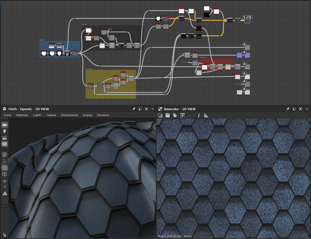Click the "Darkside" frame title
The image size is (311, 239).
[84, 24]
